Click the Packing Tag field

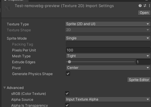pos(108,44)
